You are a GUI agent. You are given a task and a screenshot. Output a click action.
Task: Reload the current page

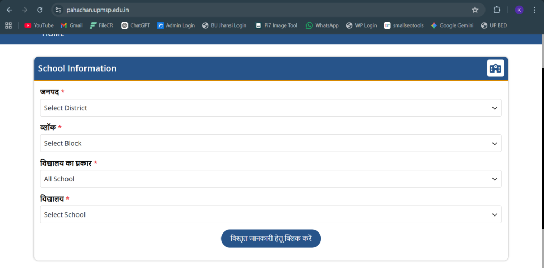(x=40, y=10)
